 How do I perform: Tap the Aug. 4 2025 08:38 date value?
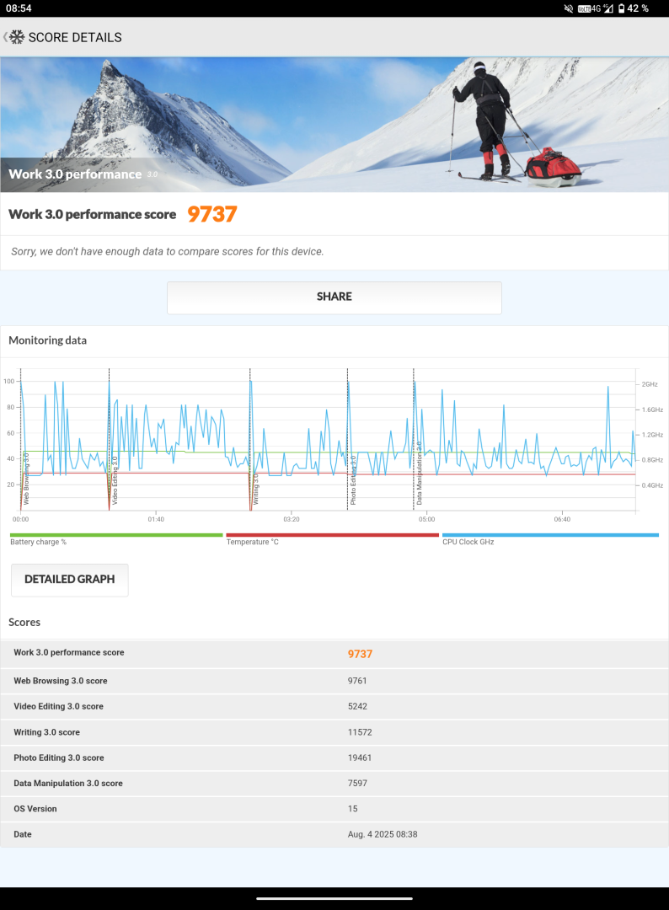pyautogui.click(x=383, y=834)
